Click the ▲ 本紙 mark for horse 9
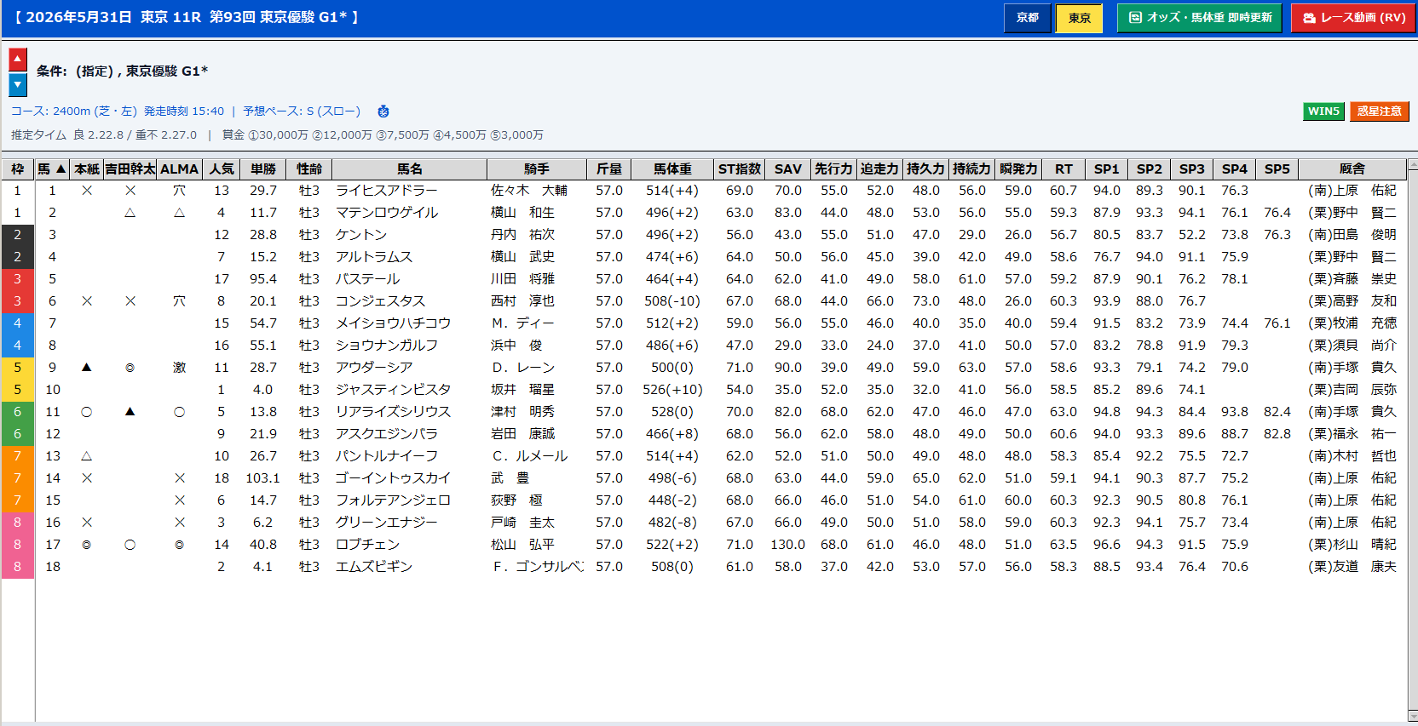This screenshot has width=1418, height=726. (86, 368)
